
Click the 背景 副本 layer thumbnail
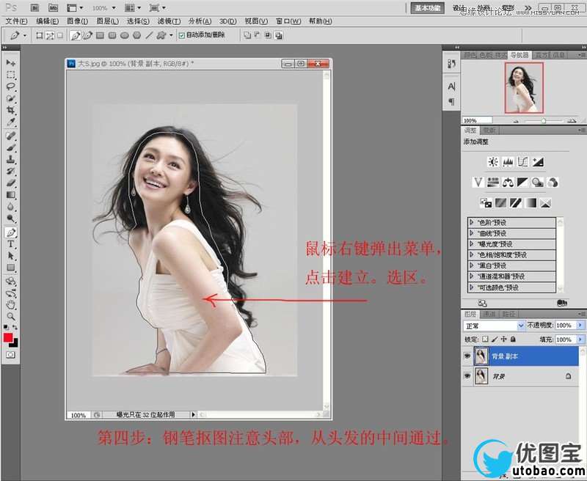481,356
